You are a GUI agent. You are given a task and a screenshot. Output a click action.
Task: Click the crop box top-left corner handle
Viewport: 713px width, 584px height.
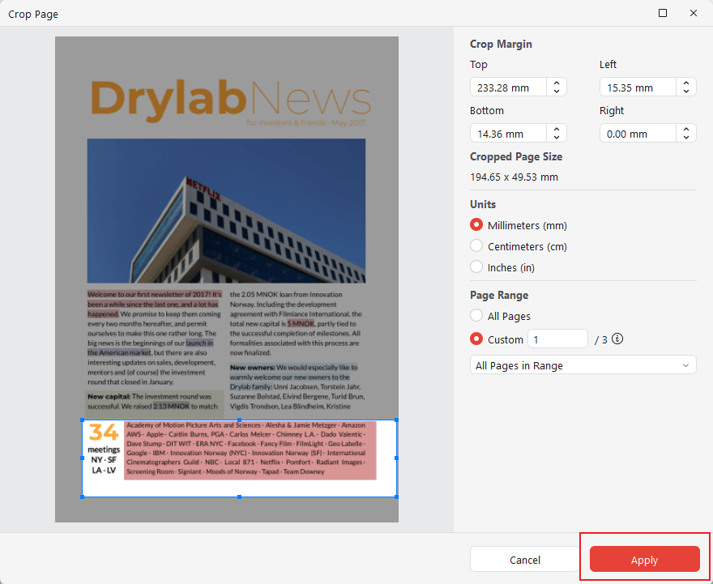[x=82, y=420]
